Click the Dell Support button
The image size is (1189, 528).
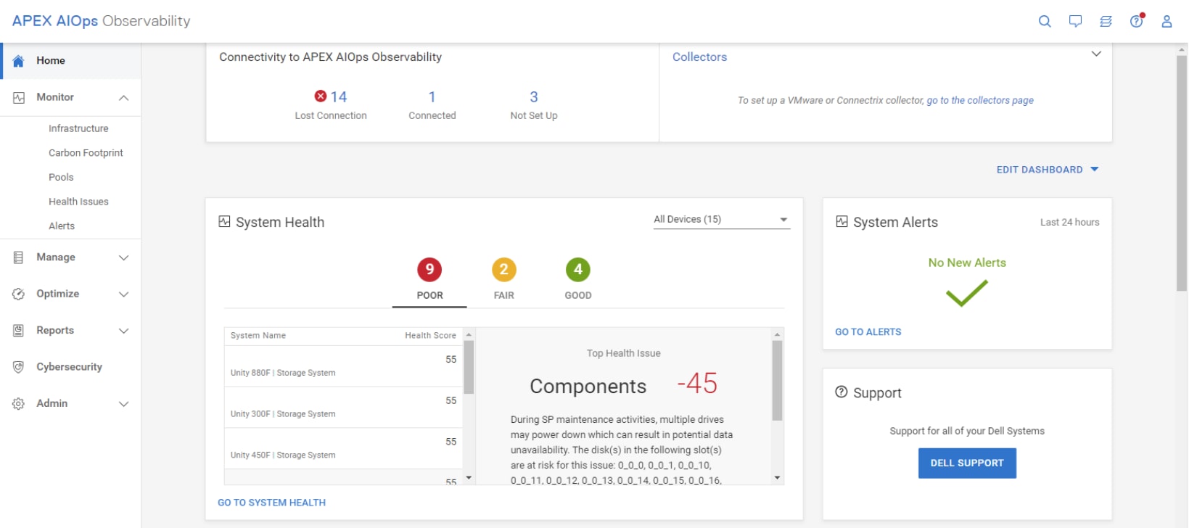coord(967,463)
